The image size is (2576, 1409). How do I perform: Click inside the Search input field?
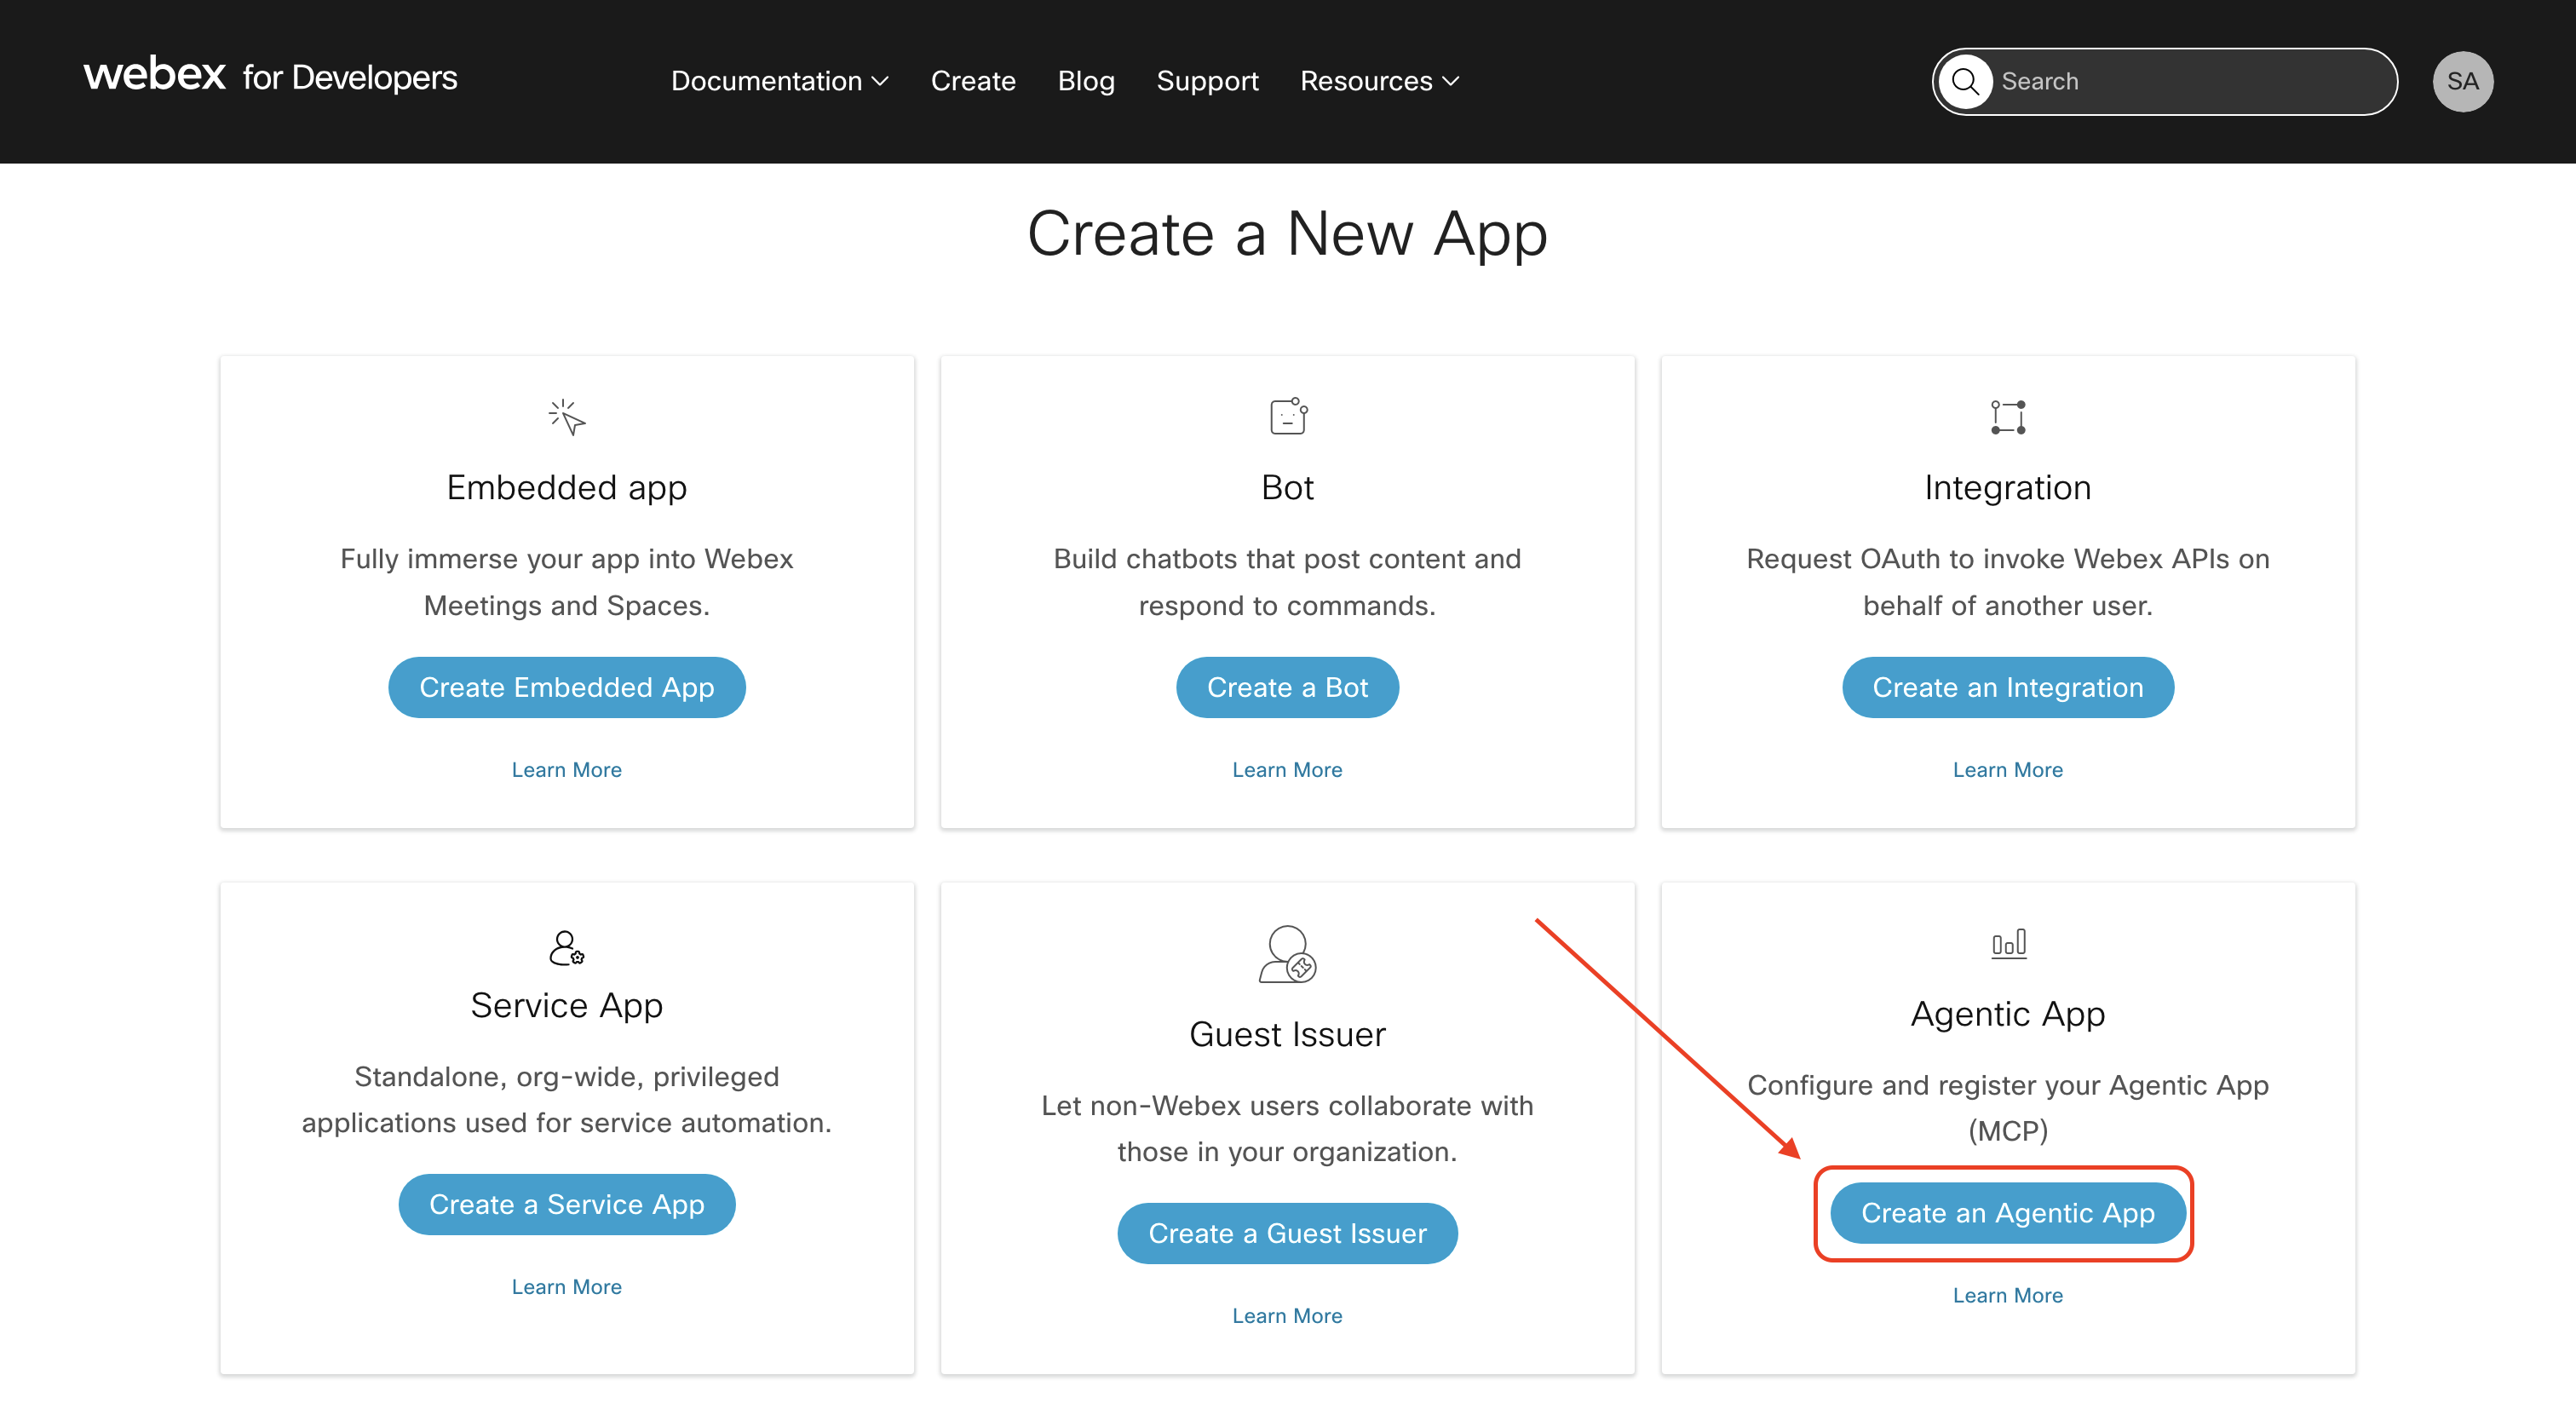point(2150,81)
